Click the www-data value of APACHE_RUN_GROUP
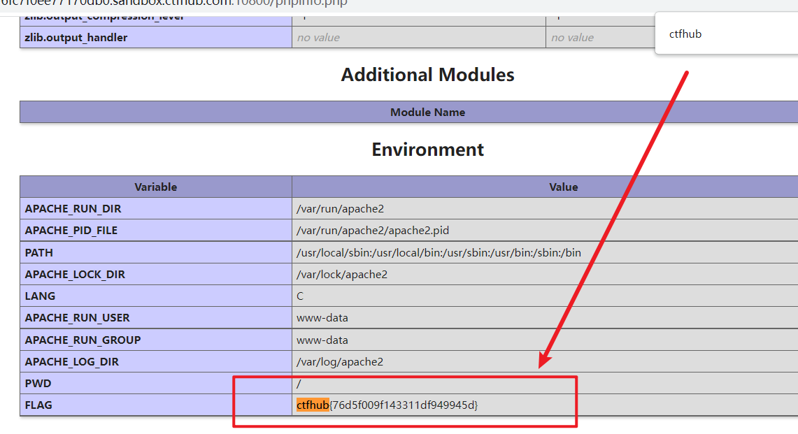The height and width of the screenshot is (434, 798). click(322, 340)
